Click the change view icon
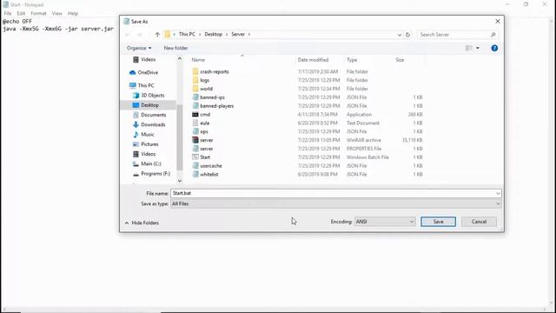The width and height of the screenshot is (556, 313). (x=469, y=48)
